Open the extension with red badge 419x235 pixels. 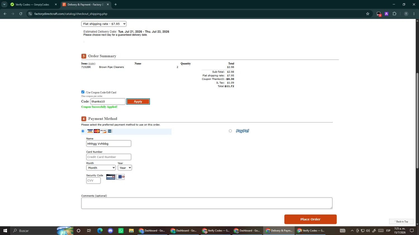pos(379,14)
